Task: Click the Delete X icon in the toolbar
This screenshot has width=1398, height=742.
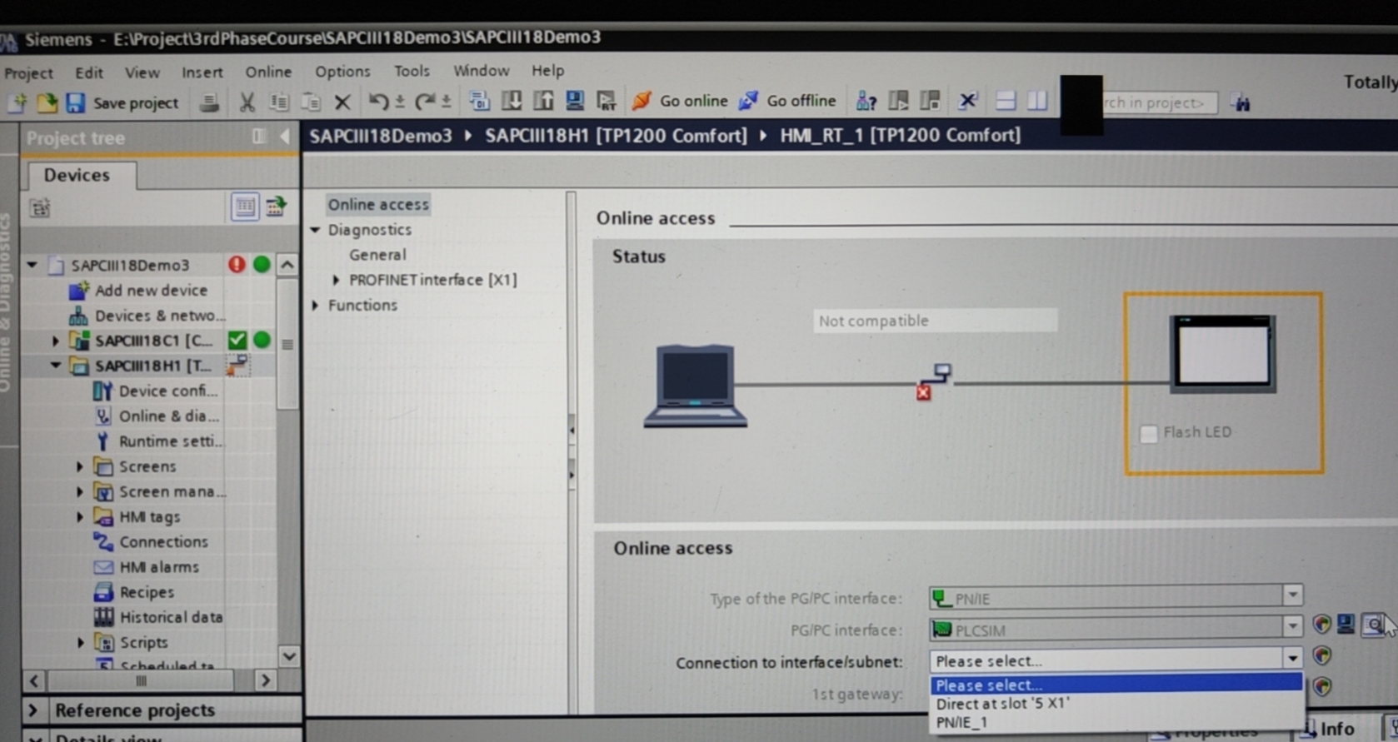Action: click(342, 102)
